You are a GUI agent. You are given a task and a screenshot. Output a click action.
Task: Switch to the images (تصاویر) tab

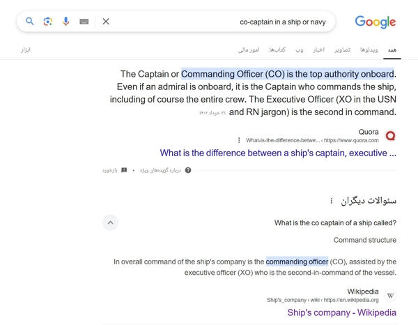click(342, 50)
